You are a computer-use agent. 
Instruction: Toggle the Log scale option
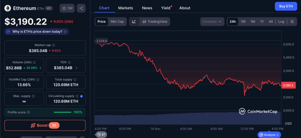[281, 21]
